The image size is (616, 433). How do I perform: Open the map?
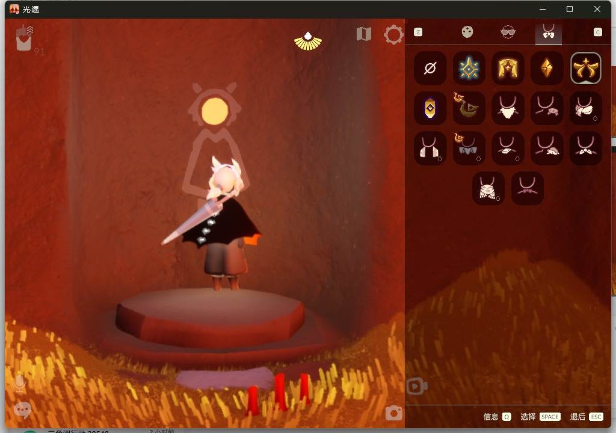[x=364, y=34]
